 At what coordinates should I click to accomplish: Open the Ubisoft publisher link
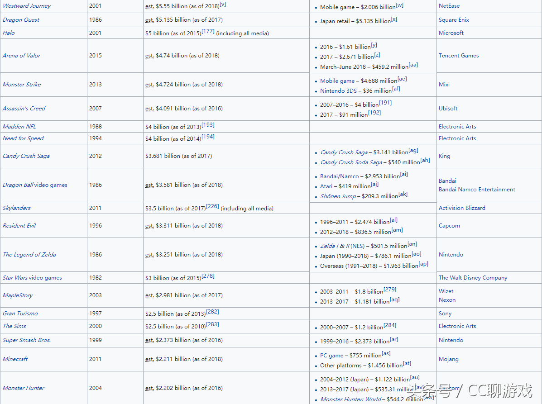pyautogui.click(x=448, y=109)
